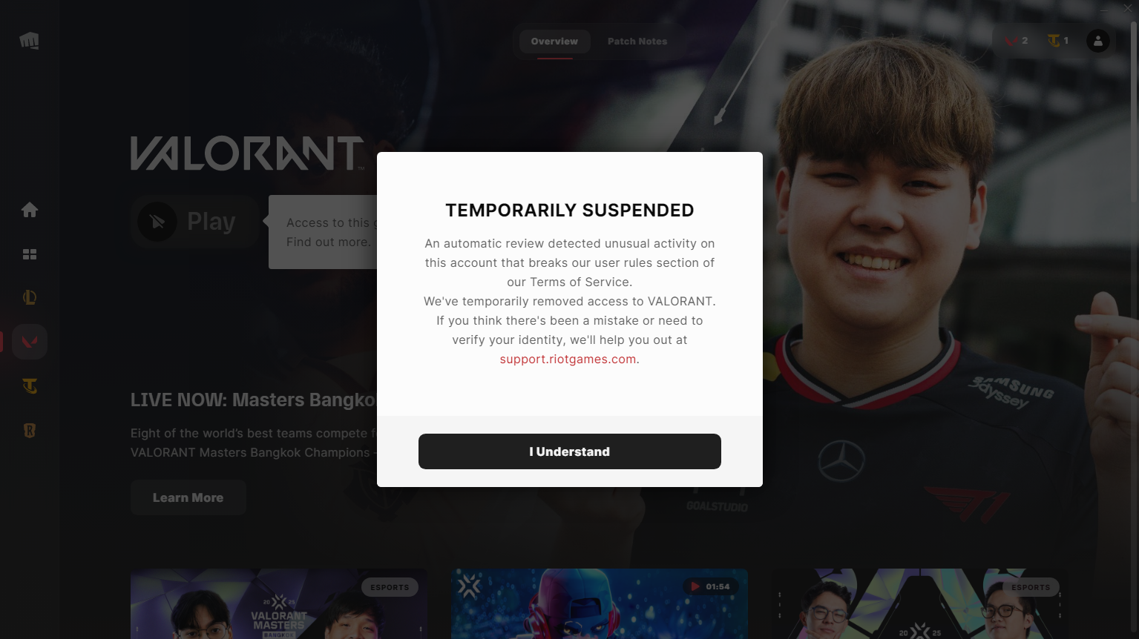Click the Play button for VALORANT
Image resolution: width=1139 pixels, height=639 pixels.
[x=195, y=221]
